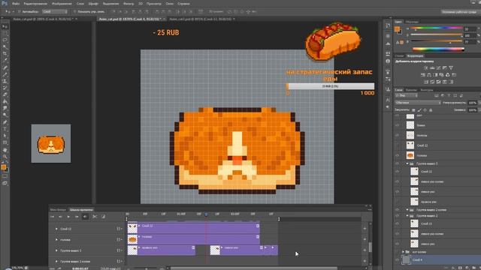Viewport: 481px width, 270px height.
Task: Add an Invert adjustment
Action: point(426,82)
